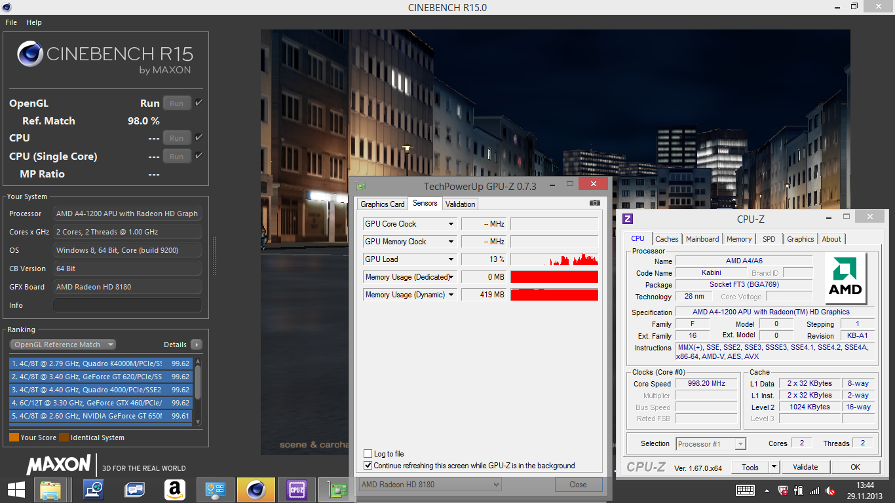Toggle the OpenGL test checkmark

[x=199, y=103]
